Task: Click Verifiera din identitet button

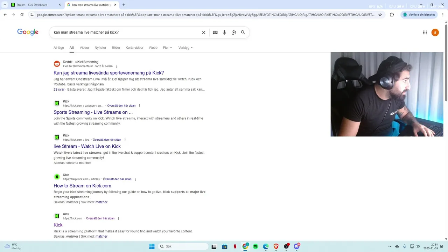Action: coord(419,15)
